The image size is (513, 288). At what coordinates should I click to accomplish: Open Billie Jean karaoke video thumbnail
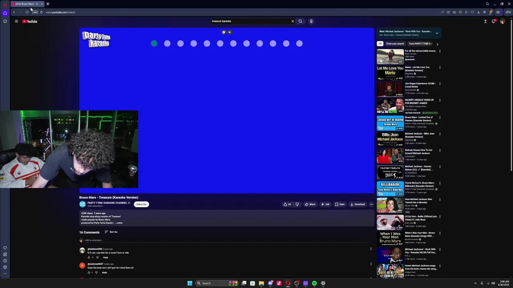click(390, 140)
